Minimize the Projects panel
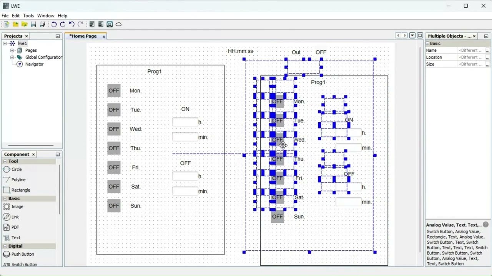The width and height of the screenshot is (492, 276). point(58,36)
